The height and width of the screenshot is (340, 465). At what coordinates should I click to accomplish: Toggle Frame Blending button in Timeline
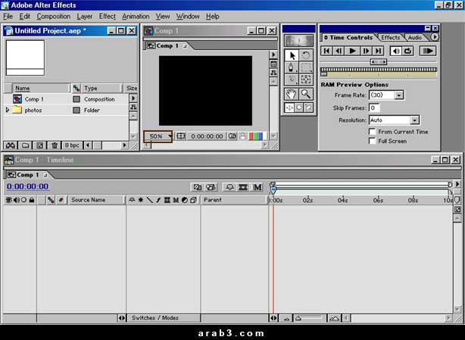coord(243,187)
